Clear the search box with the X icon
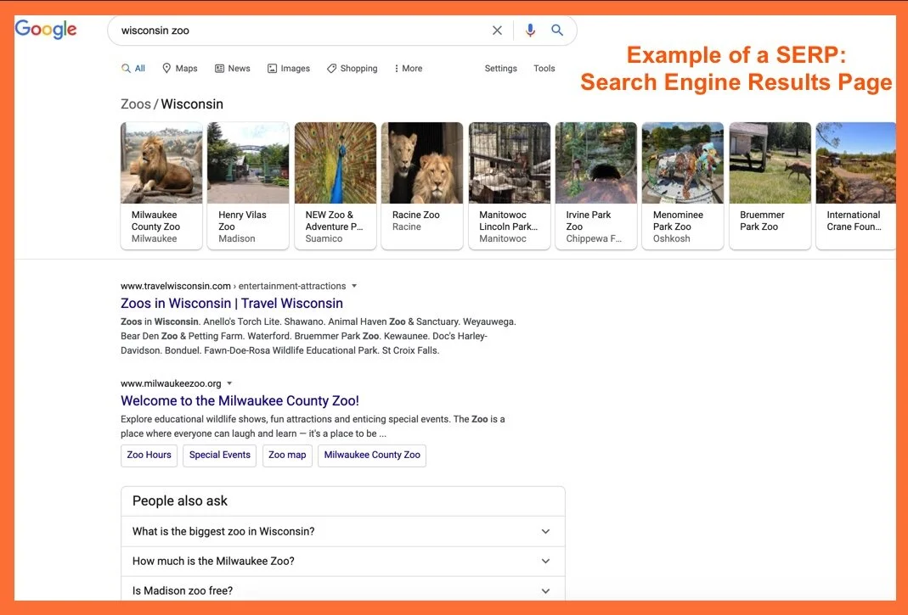This screenshot has height=615, width=908. click(497, 30)
